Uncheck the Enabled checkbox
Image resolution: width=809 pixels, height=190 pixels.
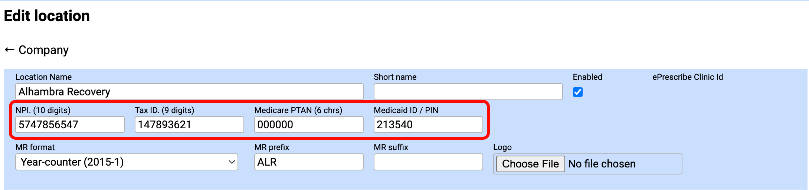click(577, 92)
